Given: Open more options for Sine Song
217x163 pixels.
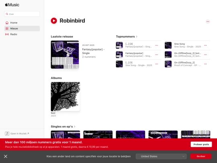Looking at the screenshot, I should [x=205, y=45].
